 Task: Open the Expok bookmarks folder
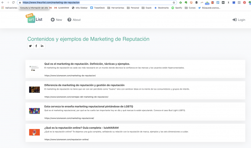coord(147,8)
